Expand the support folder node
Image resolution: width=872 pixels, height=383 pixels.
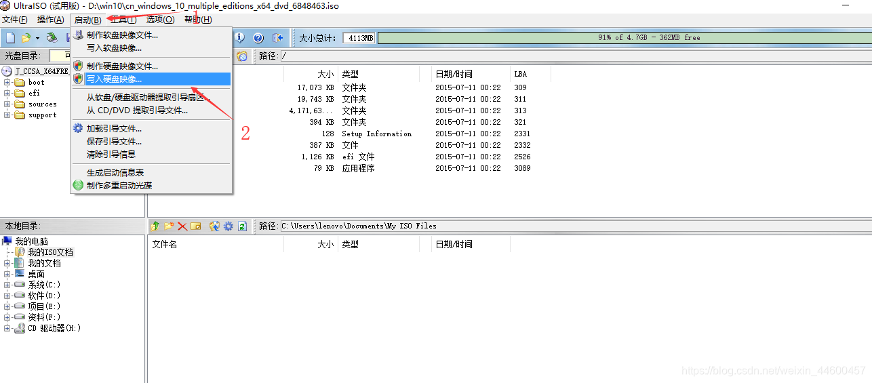click(x=7, y=115)
